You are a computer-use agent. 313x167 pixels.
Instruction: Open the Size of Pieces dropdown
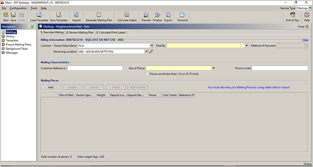tap(213, 68)
